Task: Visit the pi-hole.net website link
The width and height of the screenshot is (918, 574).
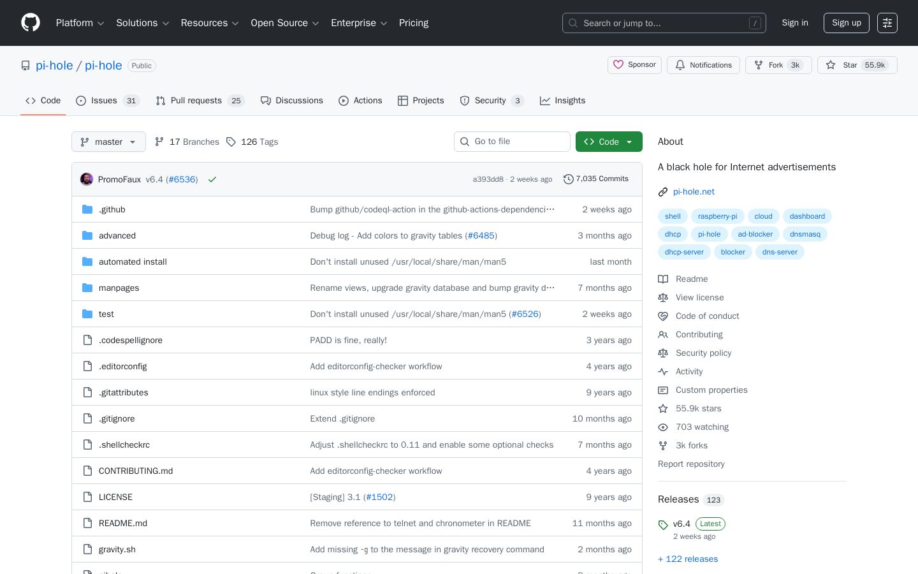Action: pos(694,191)
